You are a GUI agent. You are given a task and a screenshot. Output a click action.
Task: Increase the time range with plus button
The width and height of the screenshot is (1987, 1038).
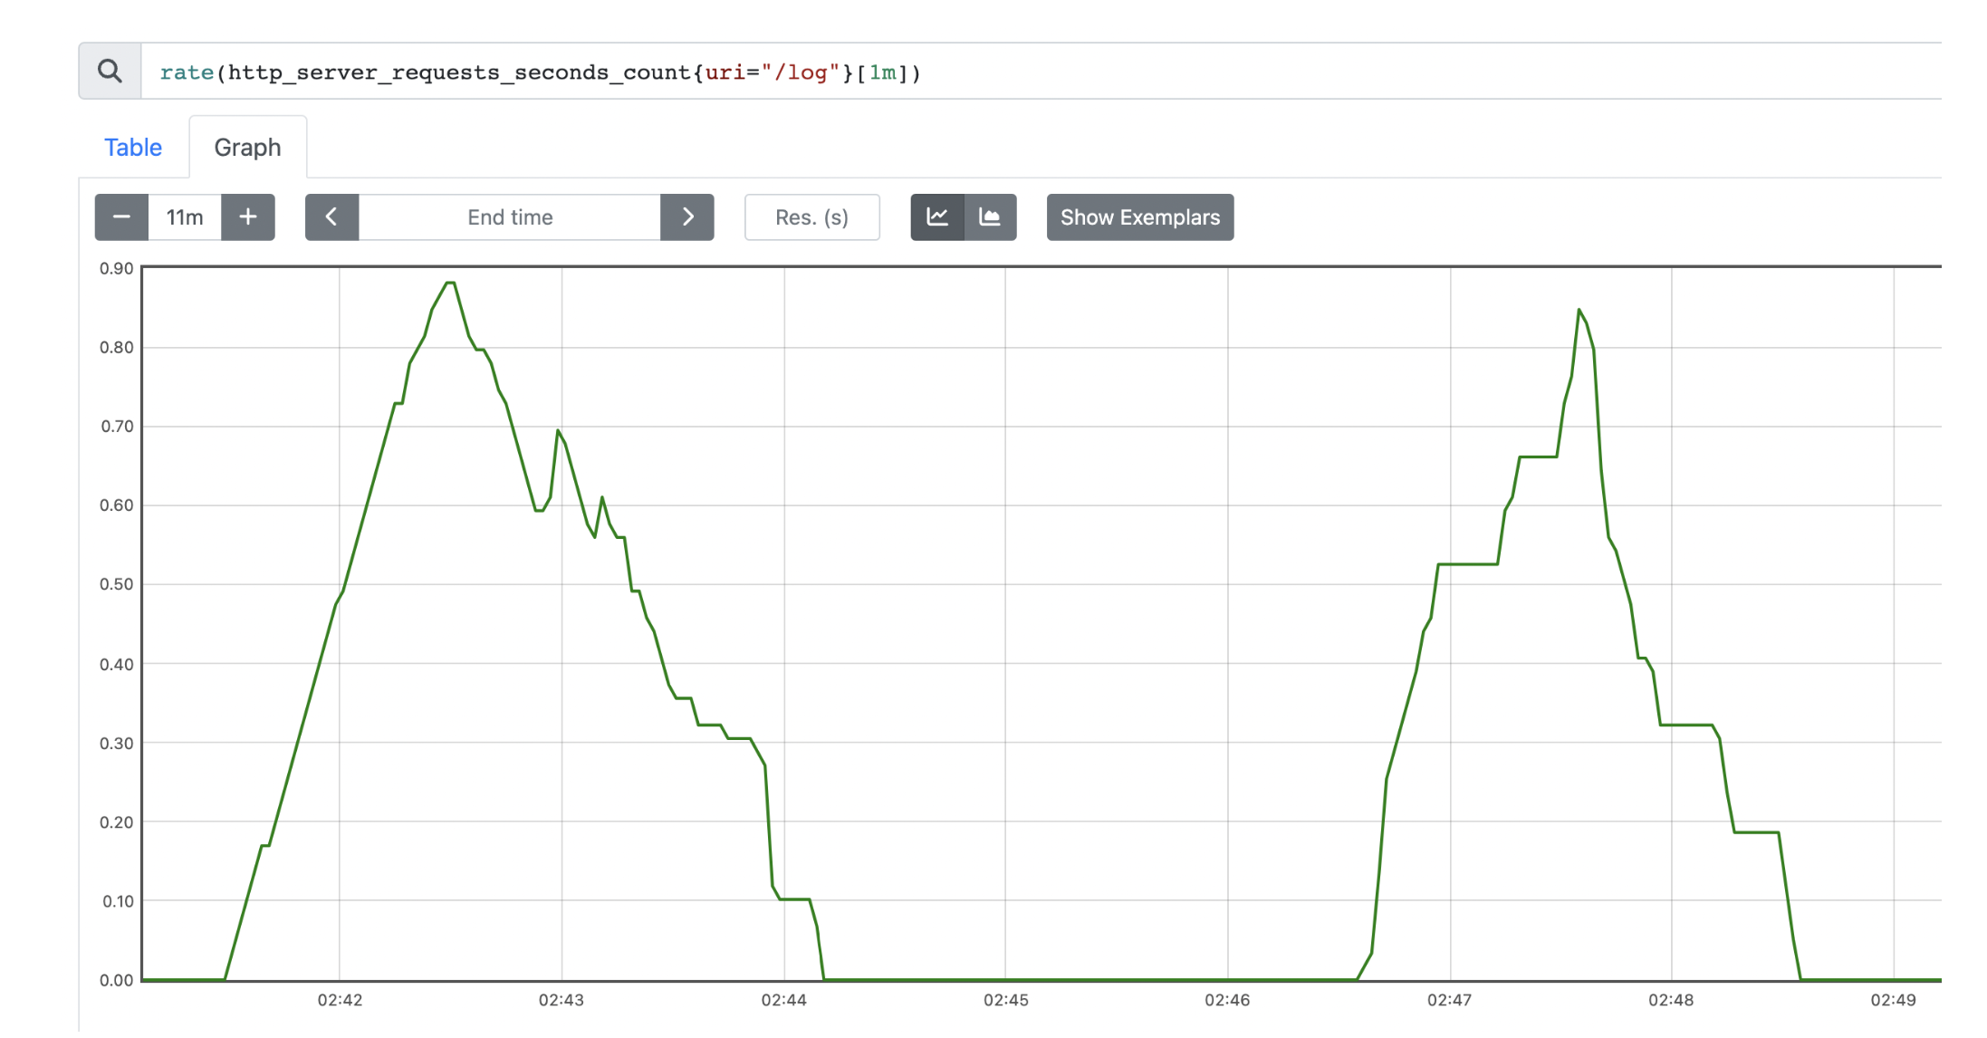tap(247, 217)
